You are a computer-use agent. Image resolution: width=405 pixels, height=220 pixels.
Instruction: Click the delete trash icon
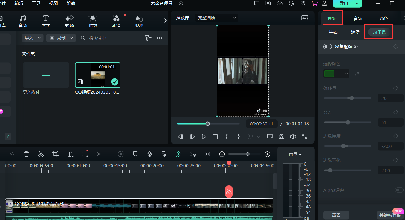[26, 154]
